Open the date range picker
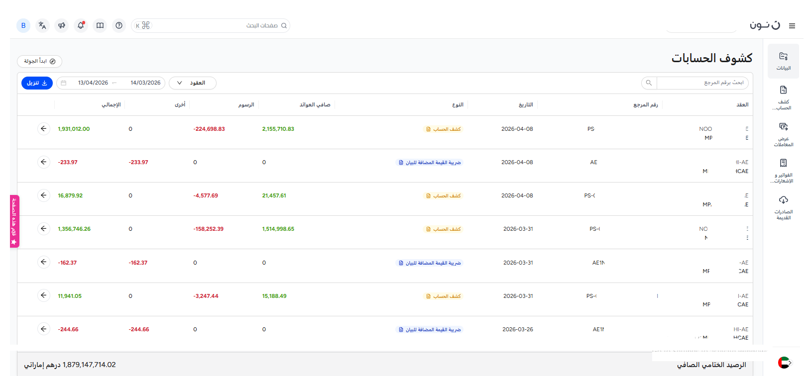The width and height of the screenshot is (810, 376). tap(111, 83)
